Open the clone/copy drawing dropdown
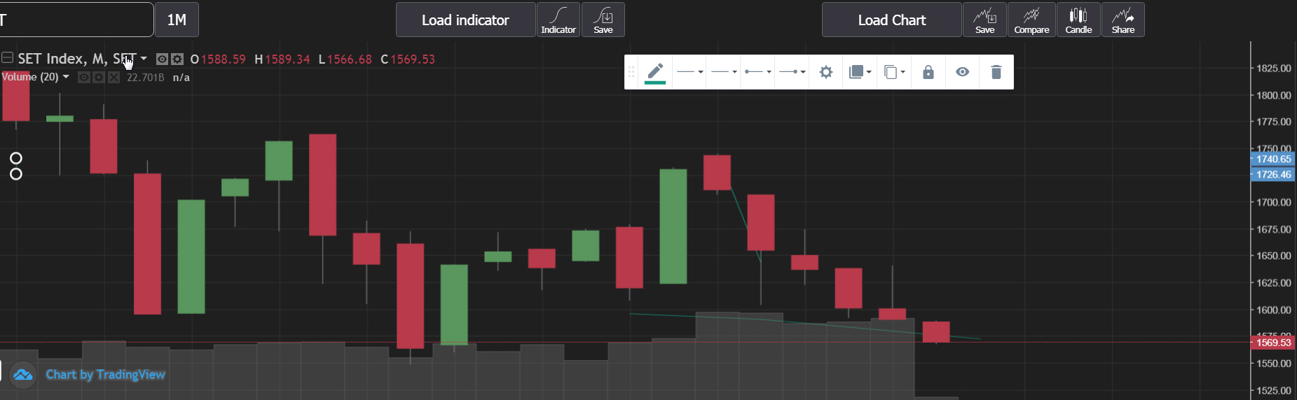This screenshot has width=1297, height=400. (894, 72)
